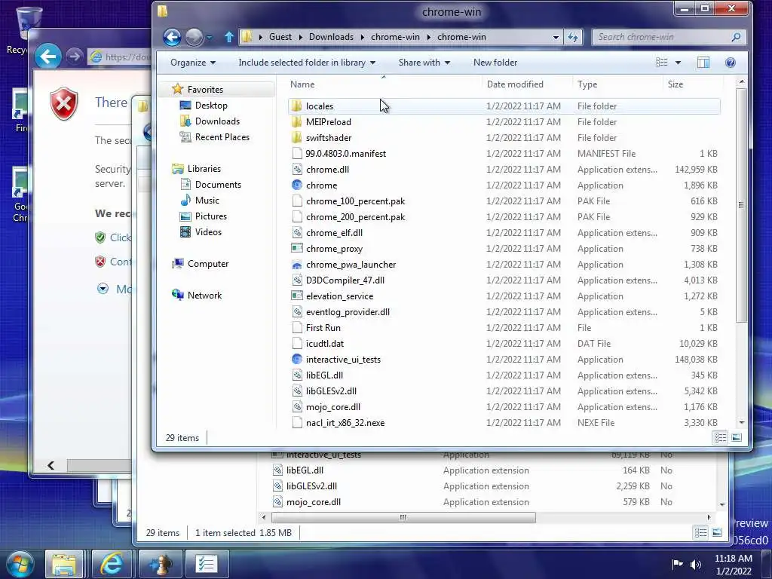Click the volume speaker tray icon

[696, 564]
